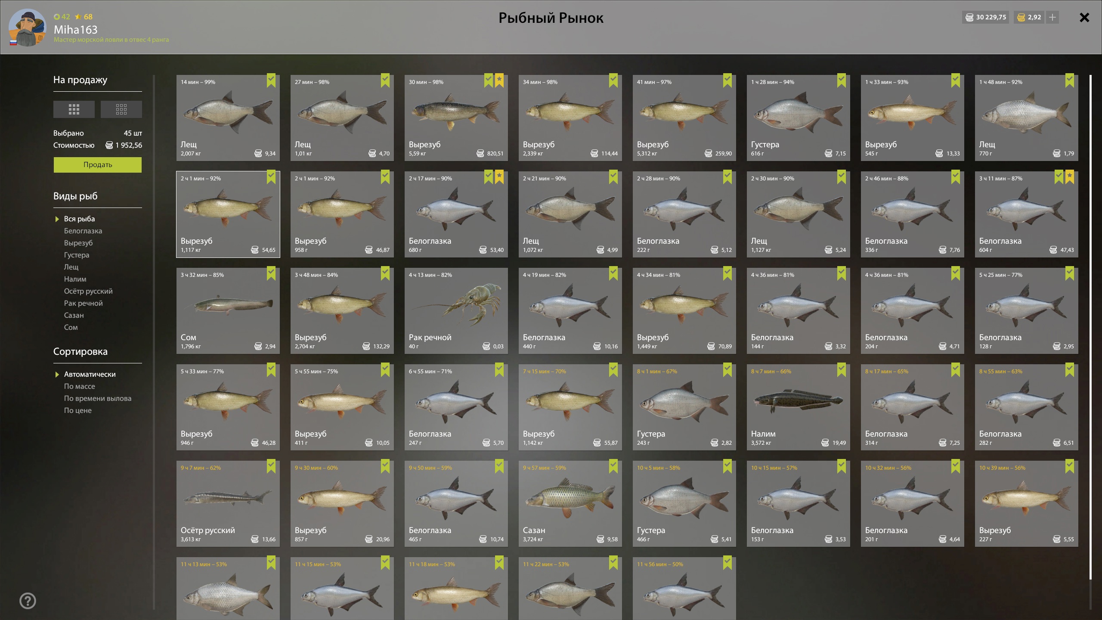This screenshot has height=620, width=1102.
Task: Select Автоматически sorting option
Action: [x=90, y=374]
